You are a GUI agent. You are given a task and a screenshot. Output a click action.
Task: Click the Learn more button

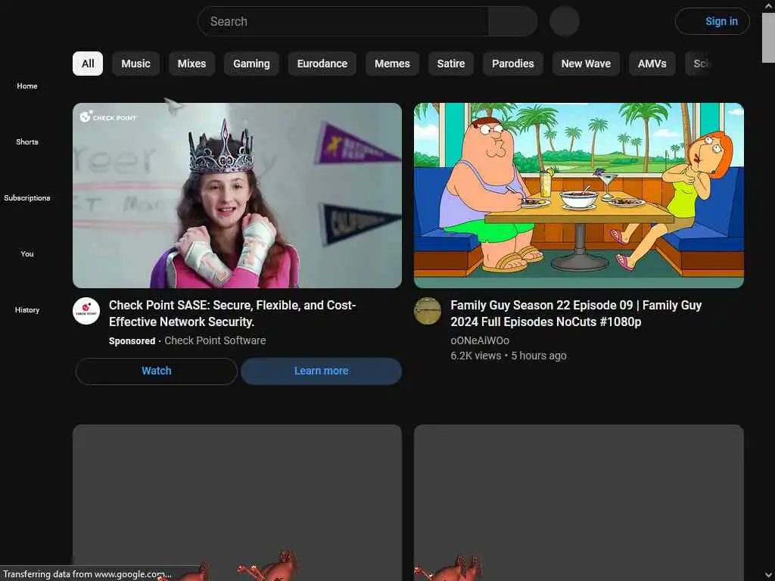[x=321, y=371]
